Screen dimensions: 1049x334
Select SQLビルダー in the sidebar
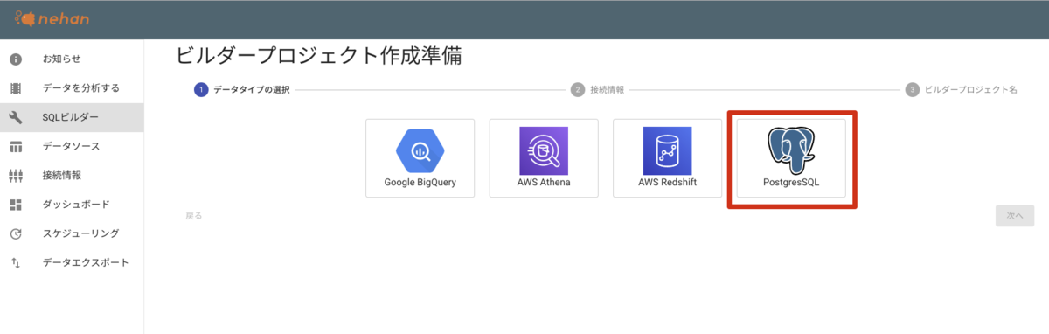click(x=72, y=117)
